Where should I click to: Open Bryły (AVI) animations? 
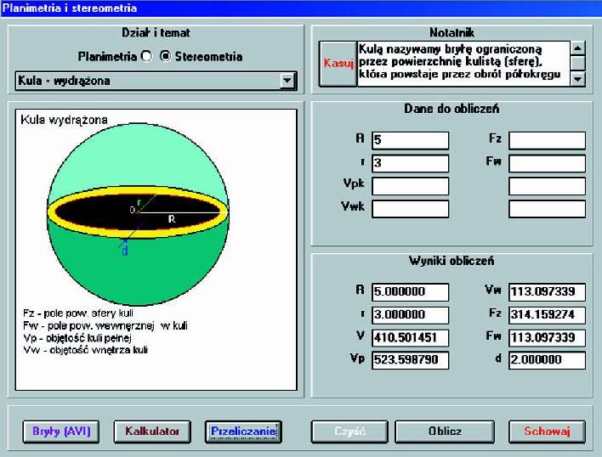[57, 432]
